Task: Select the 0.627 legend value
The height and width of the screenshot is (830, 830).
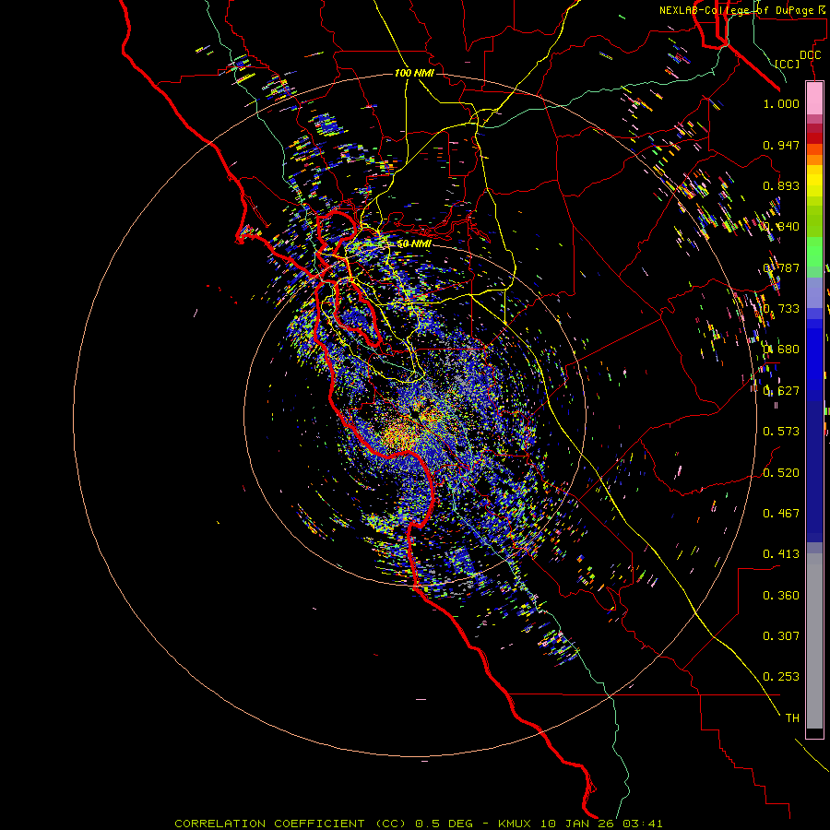Action: (781, 391)
